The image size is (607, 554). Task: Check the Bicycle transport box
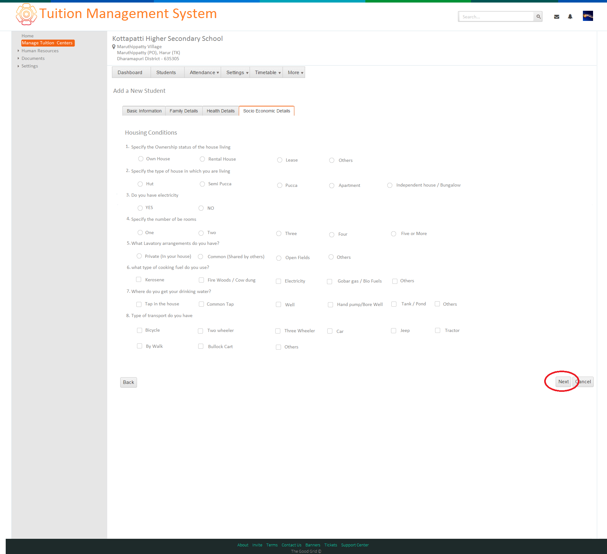140,330
